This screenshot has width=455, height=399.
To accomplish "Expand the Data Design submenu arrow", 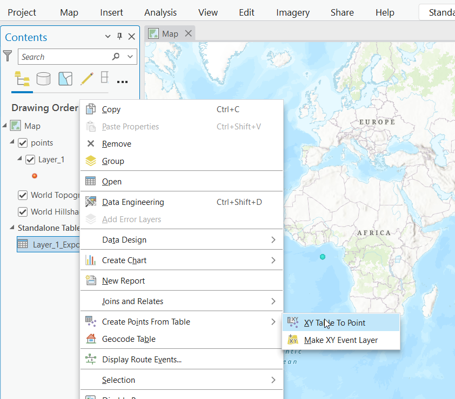I will point(273,240).
